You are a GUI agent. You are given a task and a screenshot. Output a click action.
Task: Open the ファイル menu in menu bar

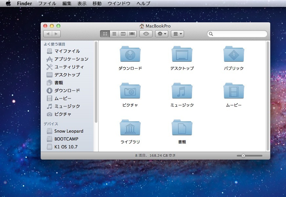click(47, 4)
